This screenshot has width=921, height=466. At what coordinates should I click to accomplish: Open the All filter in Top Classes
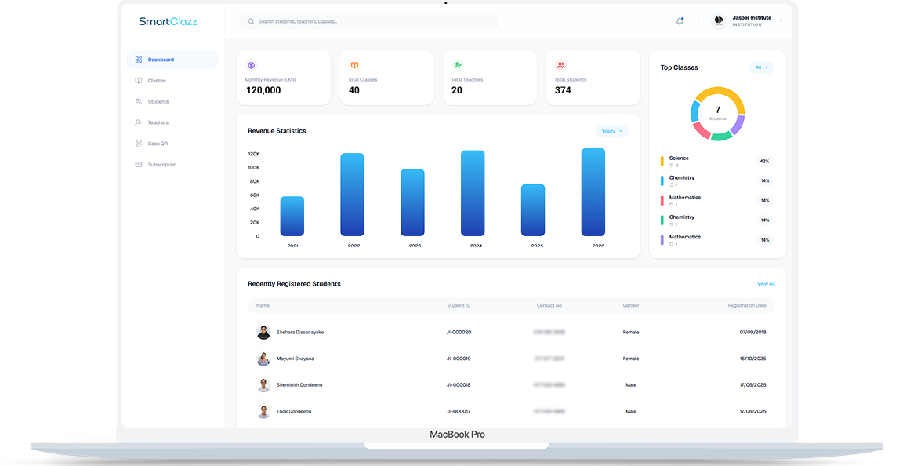point(762,67)
